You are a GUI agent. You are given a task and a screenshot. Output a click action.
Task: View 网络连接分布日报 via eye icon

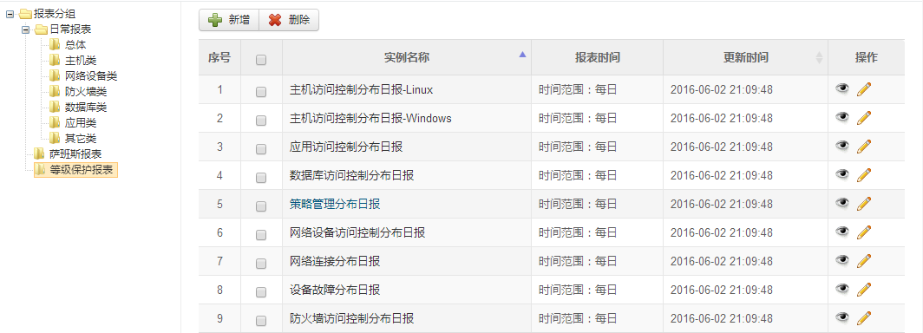[842, 260]
